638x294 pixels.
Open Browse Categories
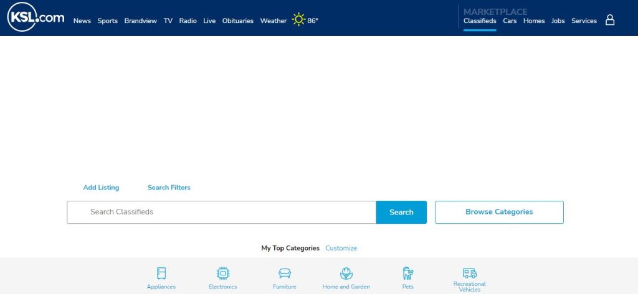(499, 212)
